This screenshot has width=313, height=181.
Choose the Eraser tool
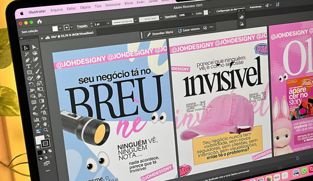point(39,77)
